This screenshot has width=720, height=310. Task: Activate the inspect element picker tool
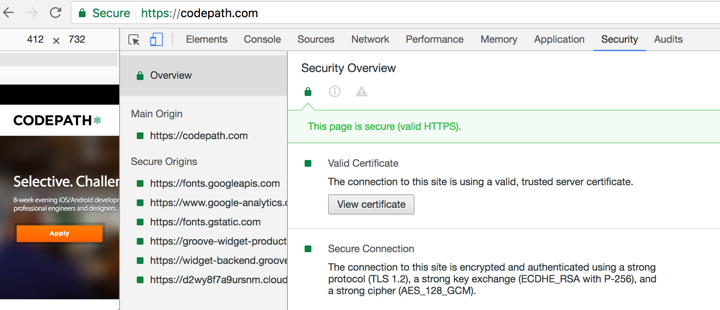coord(134,40)
